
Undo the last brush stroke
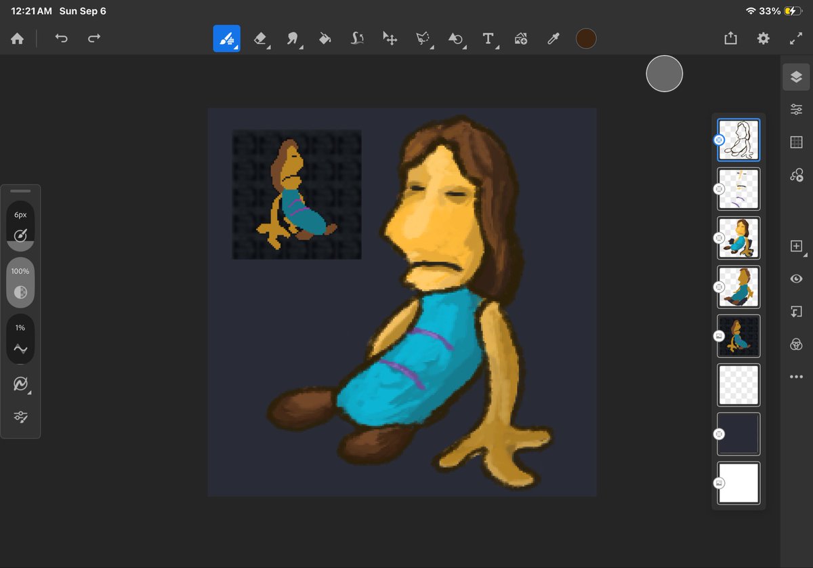click(62, 39)
